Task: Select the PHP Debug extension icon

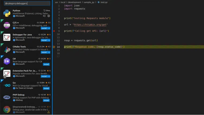Action: coord(7,97)
